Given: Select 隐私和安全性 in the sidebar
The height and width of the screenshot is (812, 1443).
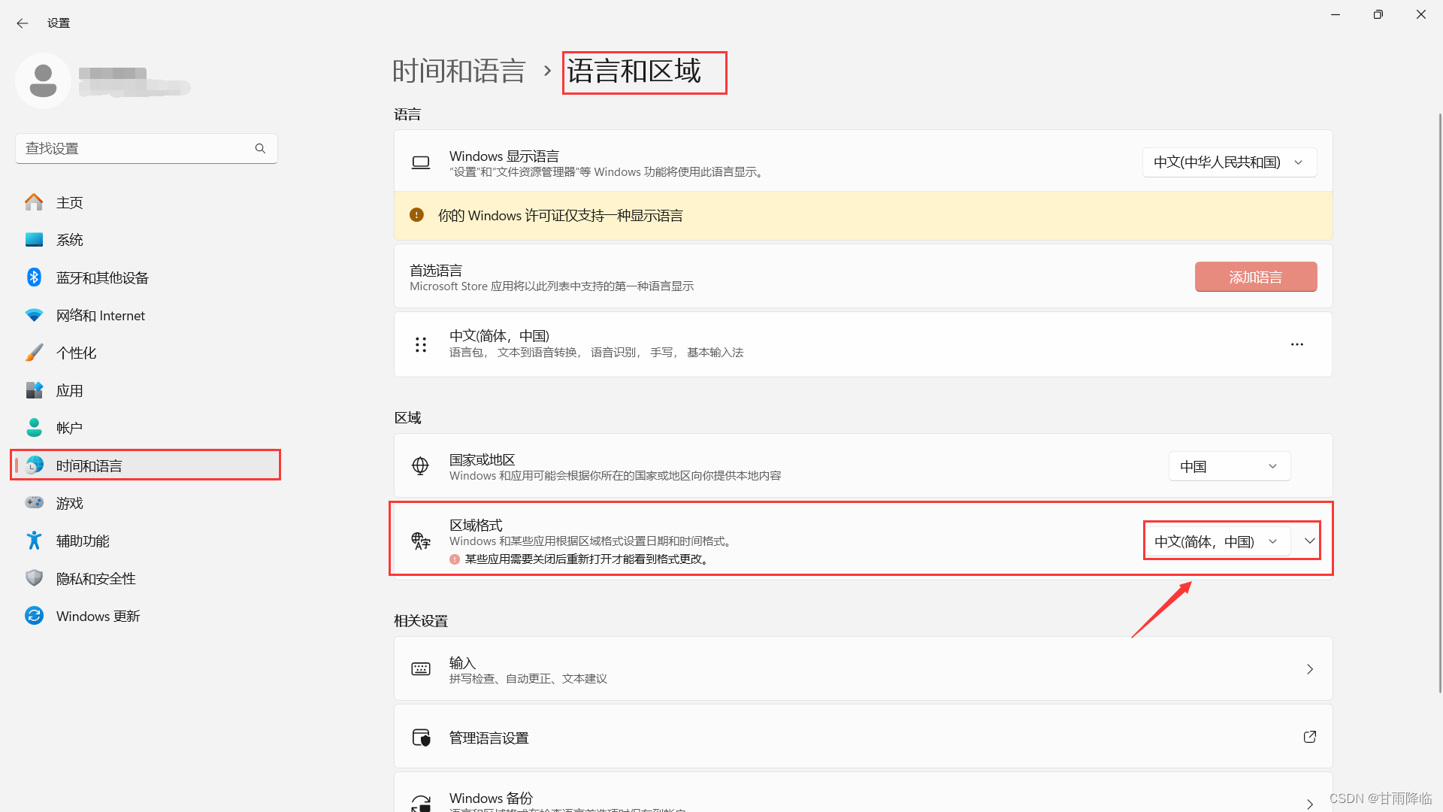Looking at the screenshot, I should pos(147,578).
